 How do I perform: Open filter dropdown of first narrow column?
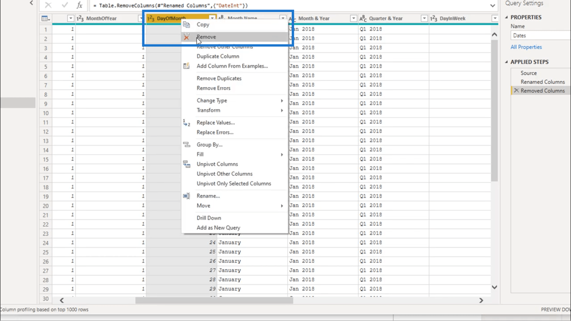[70, 19]
